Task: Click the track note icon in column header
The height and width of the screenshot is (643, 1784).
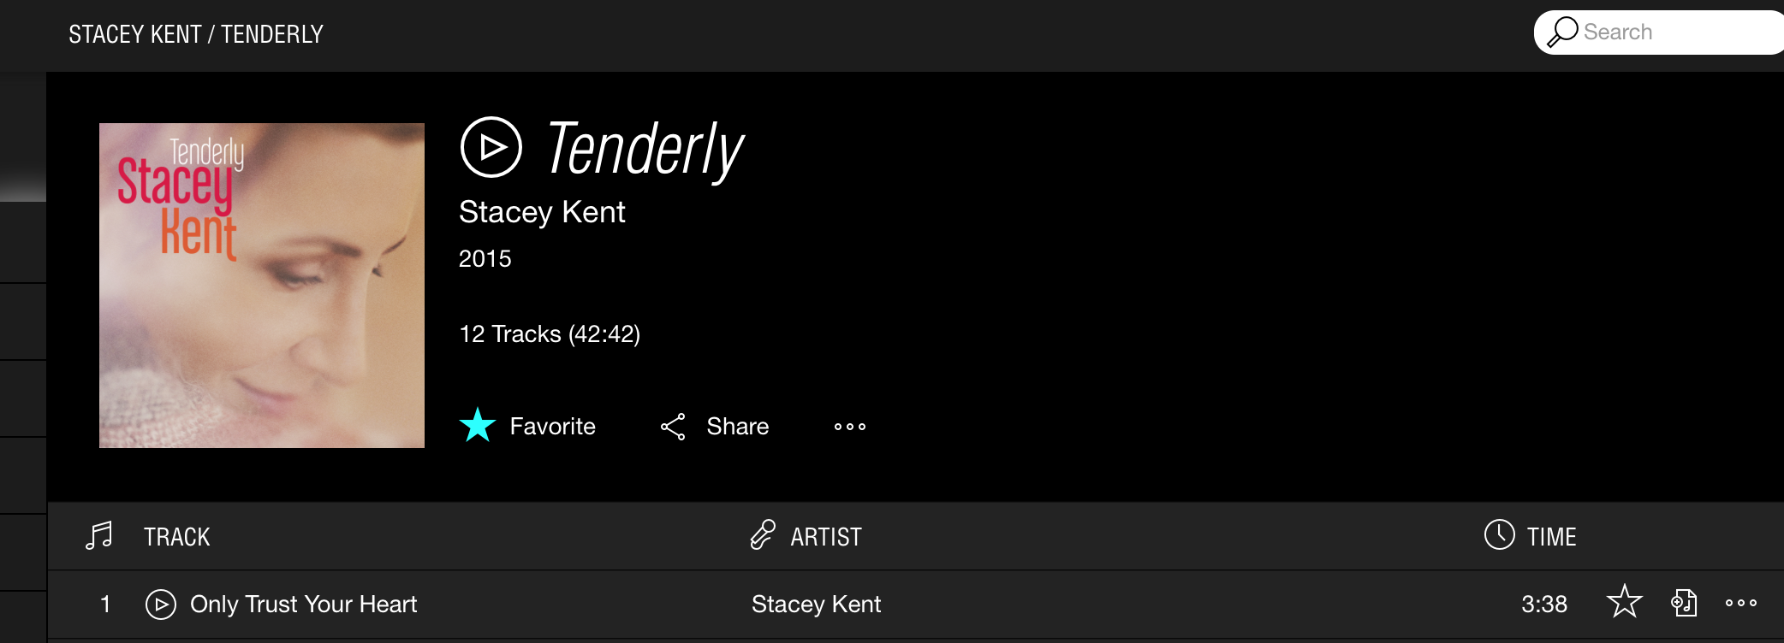Action: point(99,536)
